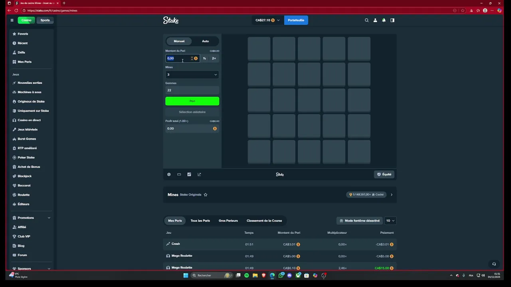Open Défis in the sidebar
511x287 pixels.
[21, 52]
